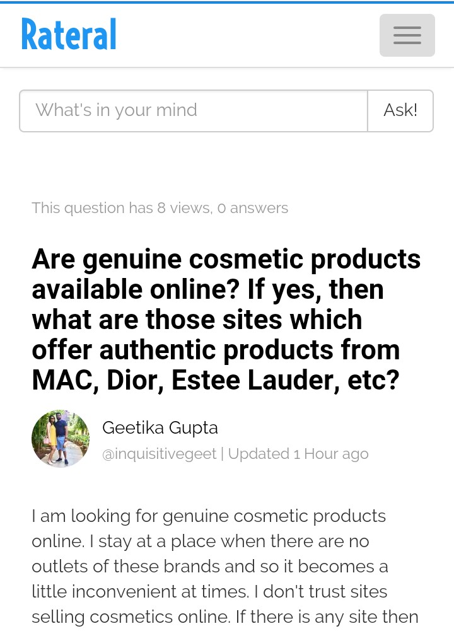Open the author name Geetika Gupta
Viewport: 454px width, 631px height.
[160, 428]
